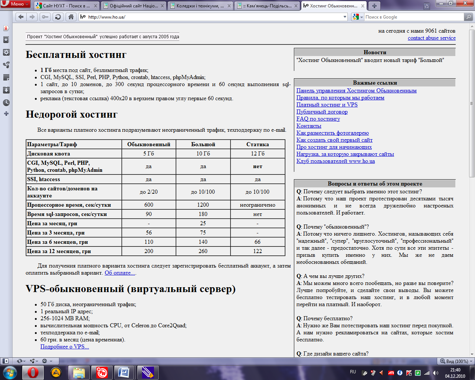Close the 'Сайт НУХТ' tab
The height and width of the screenshot is (380, 475).
coord(95,6)
